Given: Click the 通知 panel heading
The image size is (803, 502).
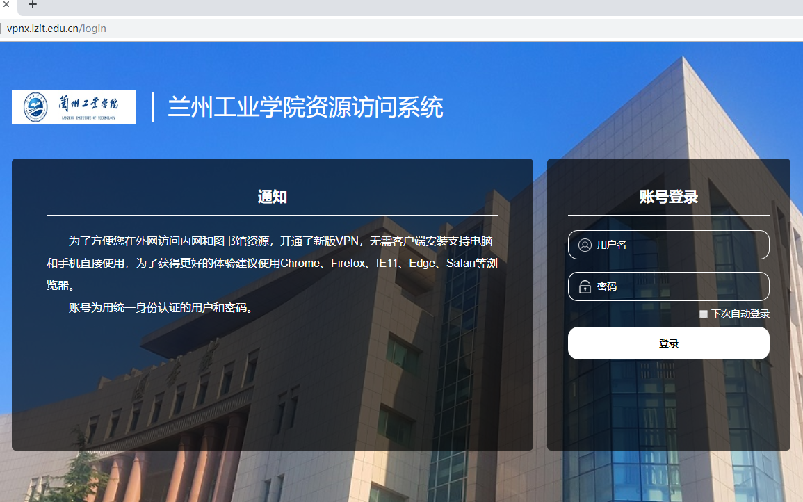Looking at the screenshot, I should tap(272, 197).
